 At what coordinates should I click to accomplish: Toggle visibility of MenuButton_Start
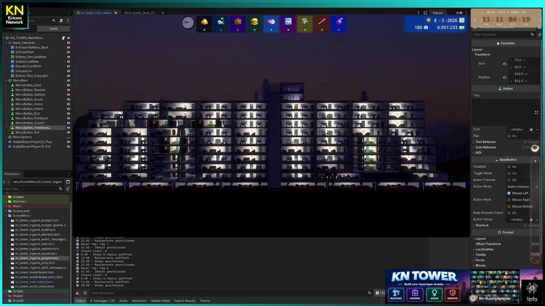tap(68, 85)
